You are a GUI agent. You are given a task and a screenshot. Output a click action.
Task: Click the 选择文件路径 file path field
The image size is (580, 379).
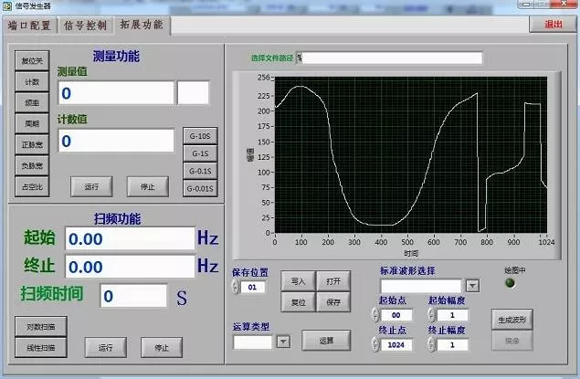(x=390, y=58)
